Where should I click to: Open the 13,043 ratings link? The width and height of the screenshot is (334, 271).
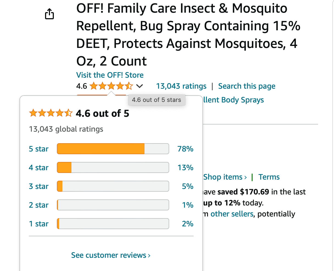181,86
